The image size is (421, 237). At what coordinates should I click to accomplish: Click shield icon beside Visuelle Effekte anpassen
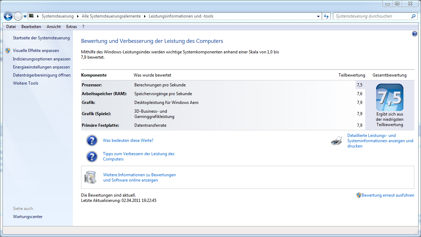(8, 51)
